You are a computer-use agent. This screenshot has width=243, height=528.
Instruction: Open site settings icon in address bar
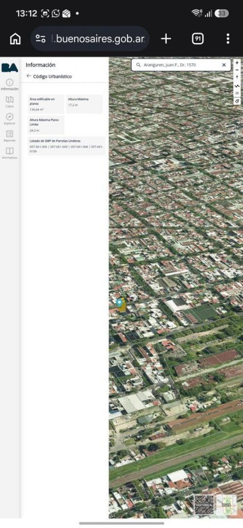[x=41, y=39]
